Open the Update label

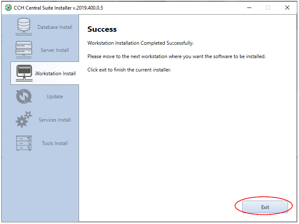[x=55, y=97]
